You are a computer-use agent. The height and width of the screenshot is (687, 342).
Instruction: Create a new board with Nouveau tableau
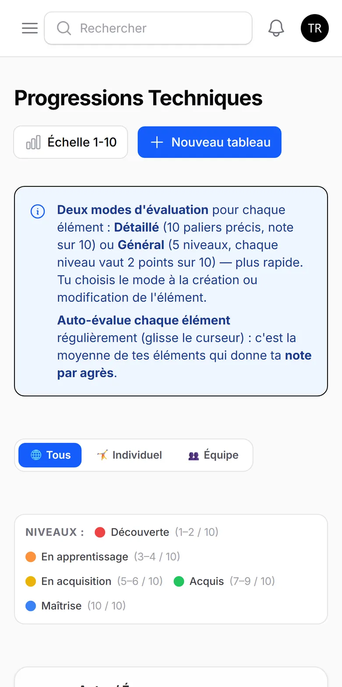(210, 142)
